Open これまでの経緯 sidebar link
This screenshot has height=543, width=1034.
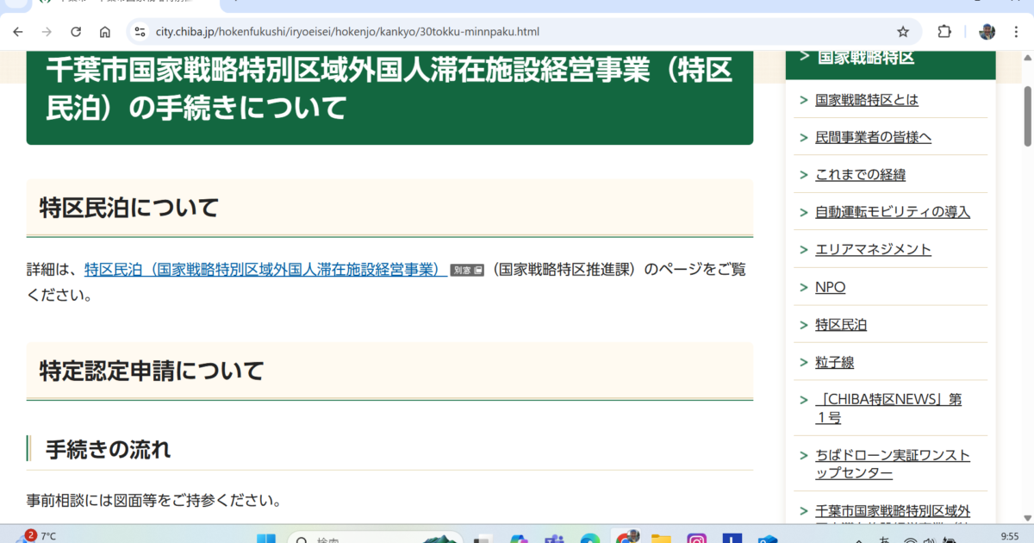click(x=860, y=175)
